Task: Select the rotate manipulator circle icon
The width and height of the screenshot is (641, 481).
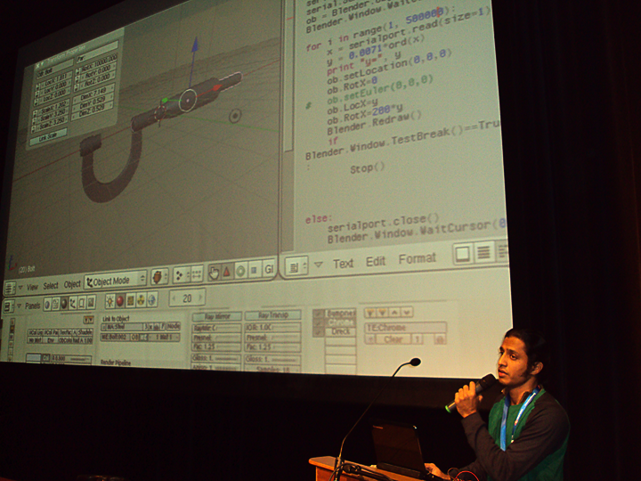Action: point(240,271)
